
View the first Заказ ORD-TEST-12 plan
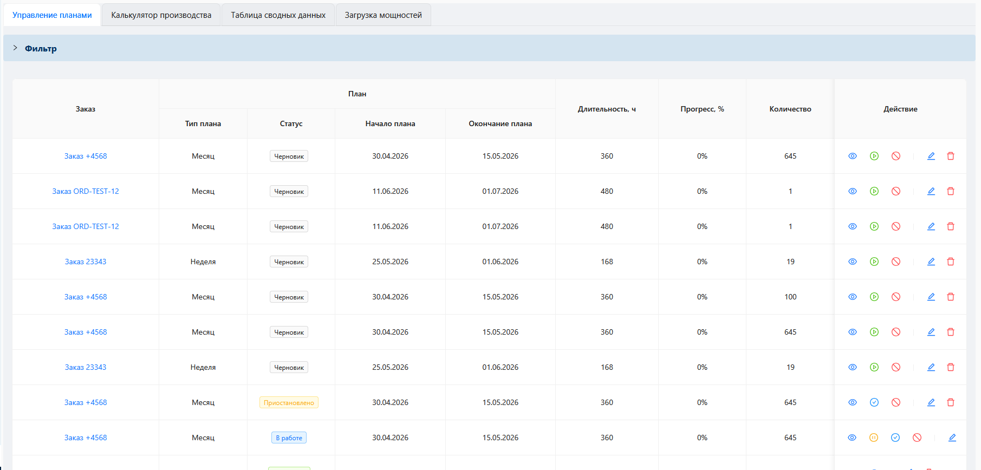pos(853,191)
